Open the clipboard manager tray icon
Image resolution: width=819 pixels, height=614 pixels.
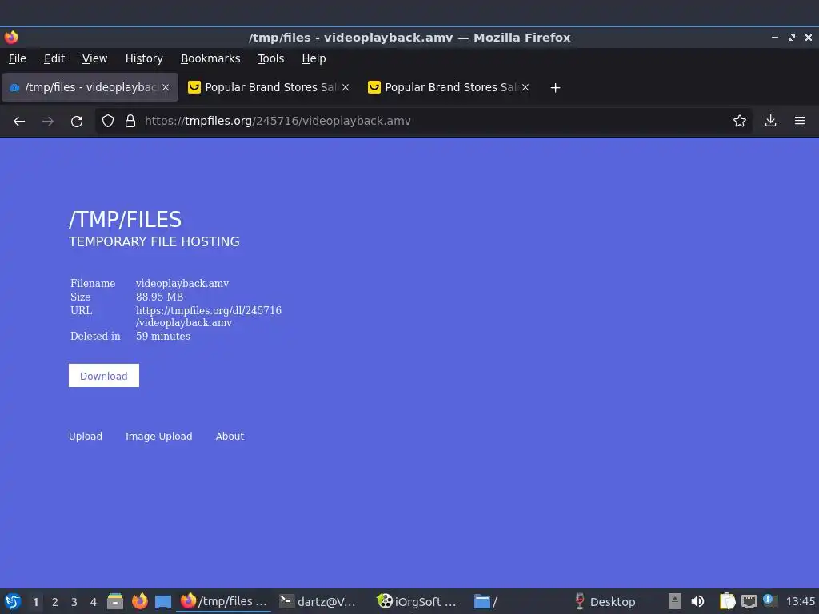(x=727, y=601)
